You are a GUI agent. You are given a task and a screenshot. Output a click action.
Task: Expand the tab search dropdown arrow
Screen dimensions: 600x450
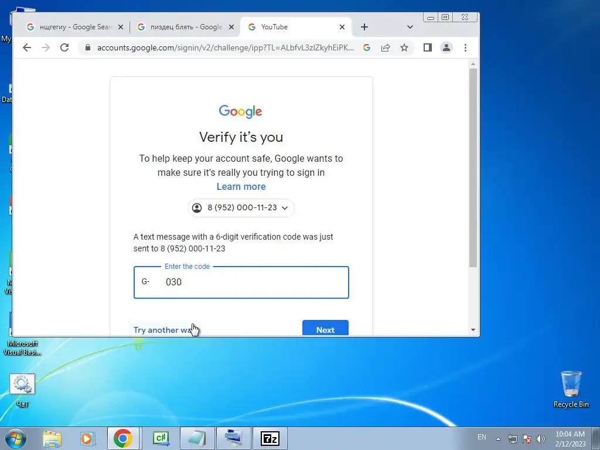click(x=410, y=27)
